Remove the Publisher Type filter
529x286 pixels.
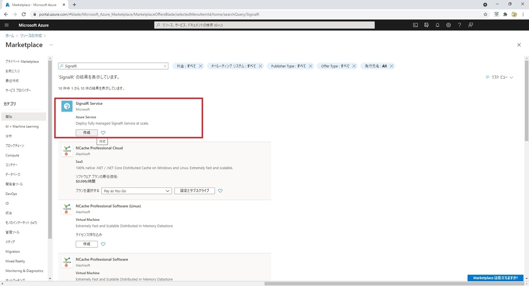(310, 66)
